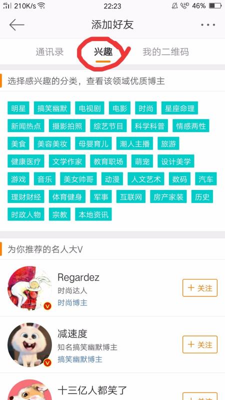
Task: Open the 搞笑幽默博主 link under 减速度
Action: 80,359
